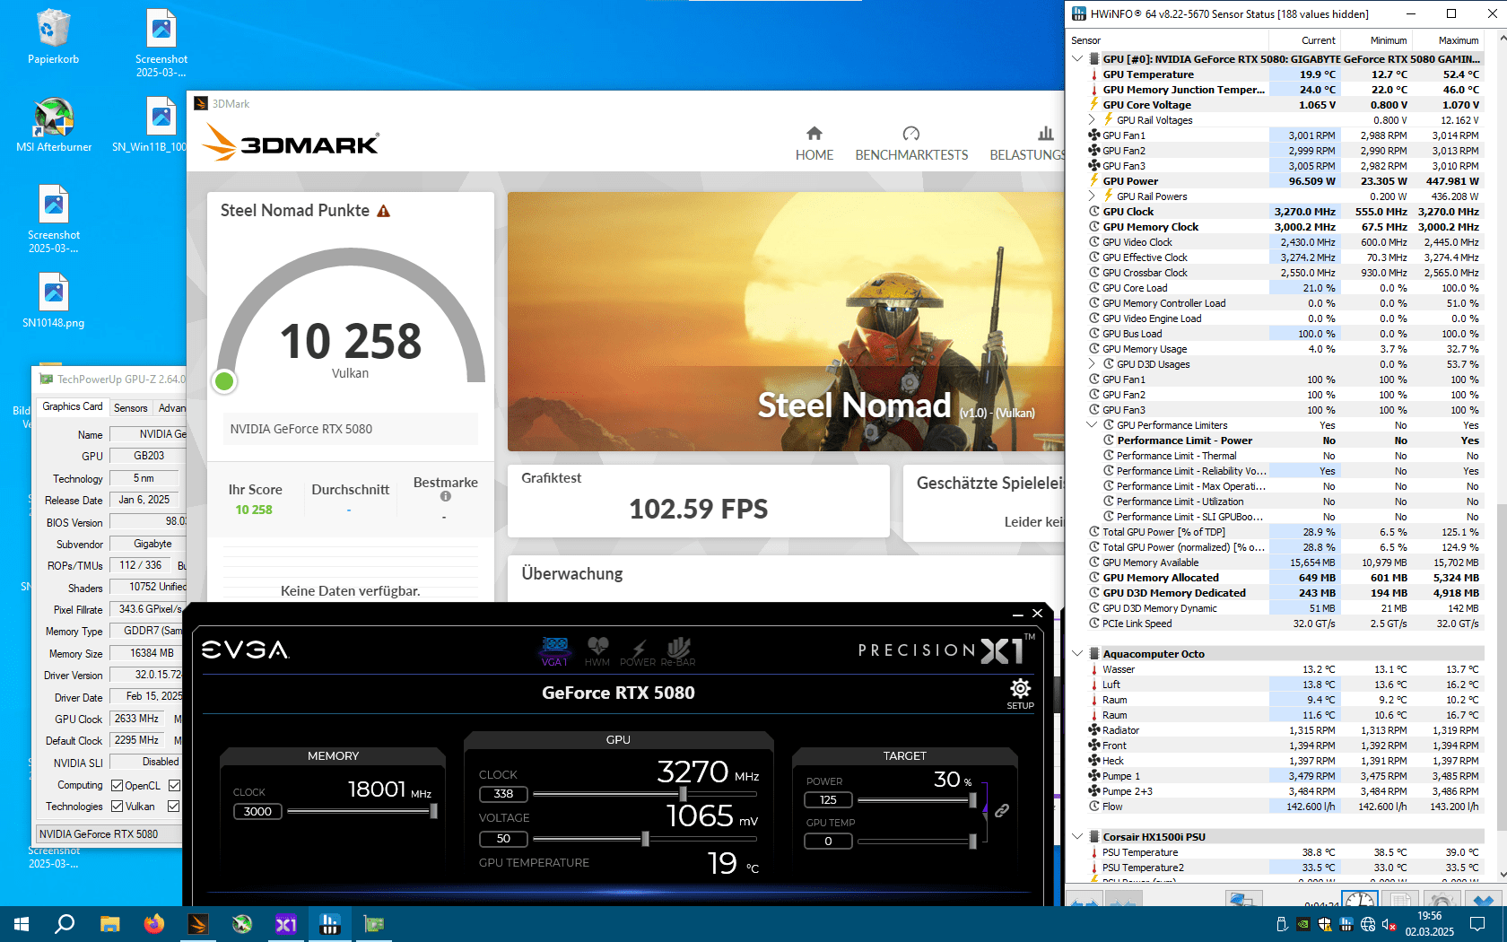
Task: Switch to HWiNFO taskbar button
Action: [330, 924]
